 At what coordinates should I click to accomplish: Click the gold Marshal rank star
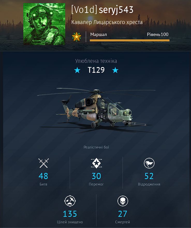(77, 36)
